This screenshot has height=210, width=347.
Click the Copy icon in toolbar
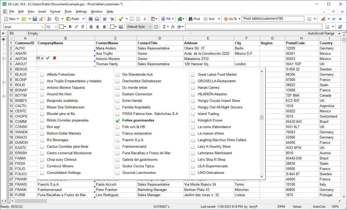point(56,19)
